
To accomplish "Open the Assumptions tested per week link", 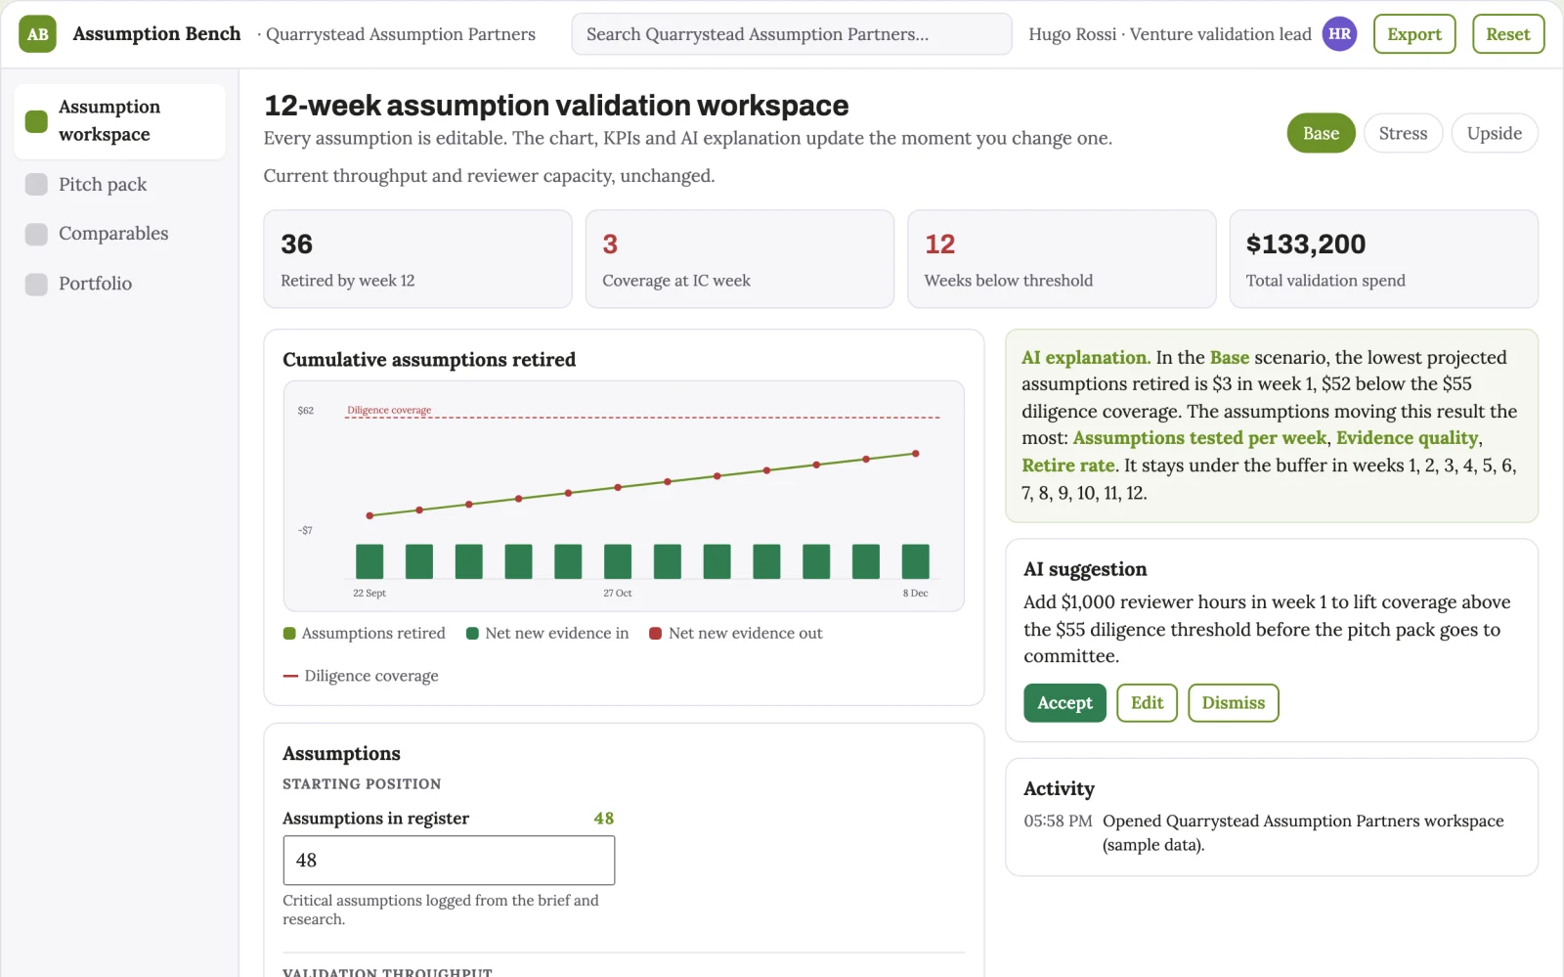I will [x=1199, y=438].
